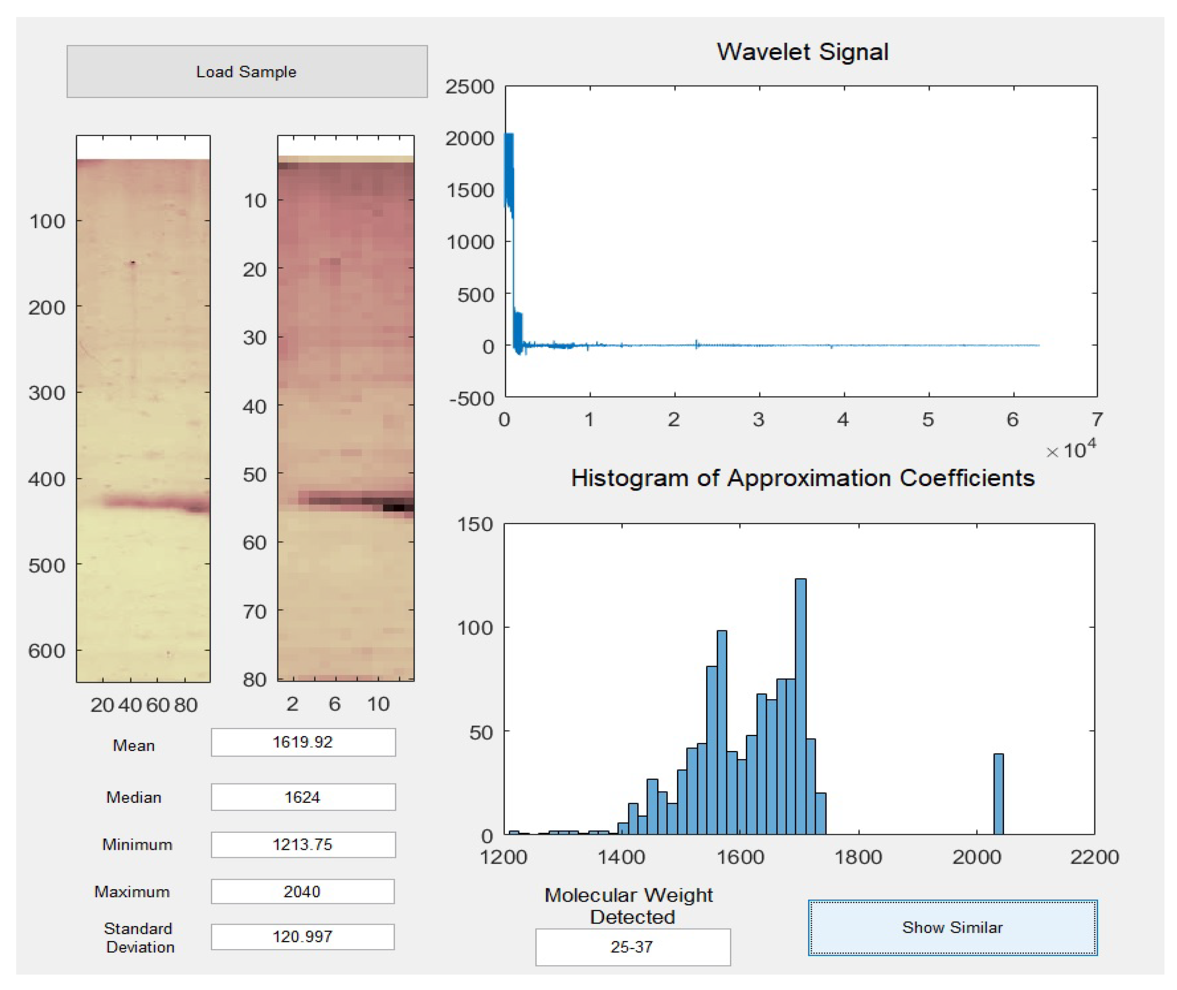Click the Mean value field
This screenshot has height=990, width=1177.
point(303,742)
